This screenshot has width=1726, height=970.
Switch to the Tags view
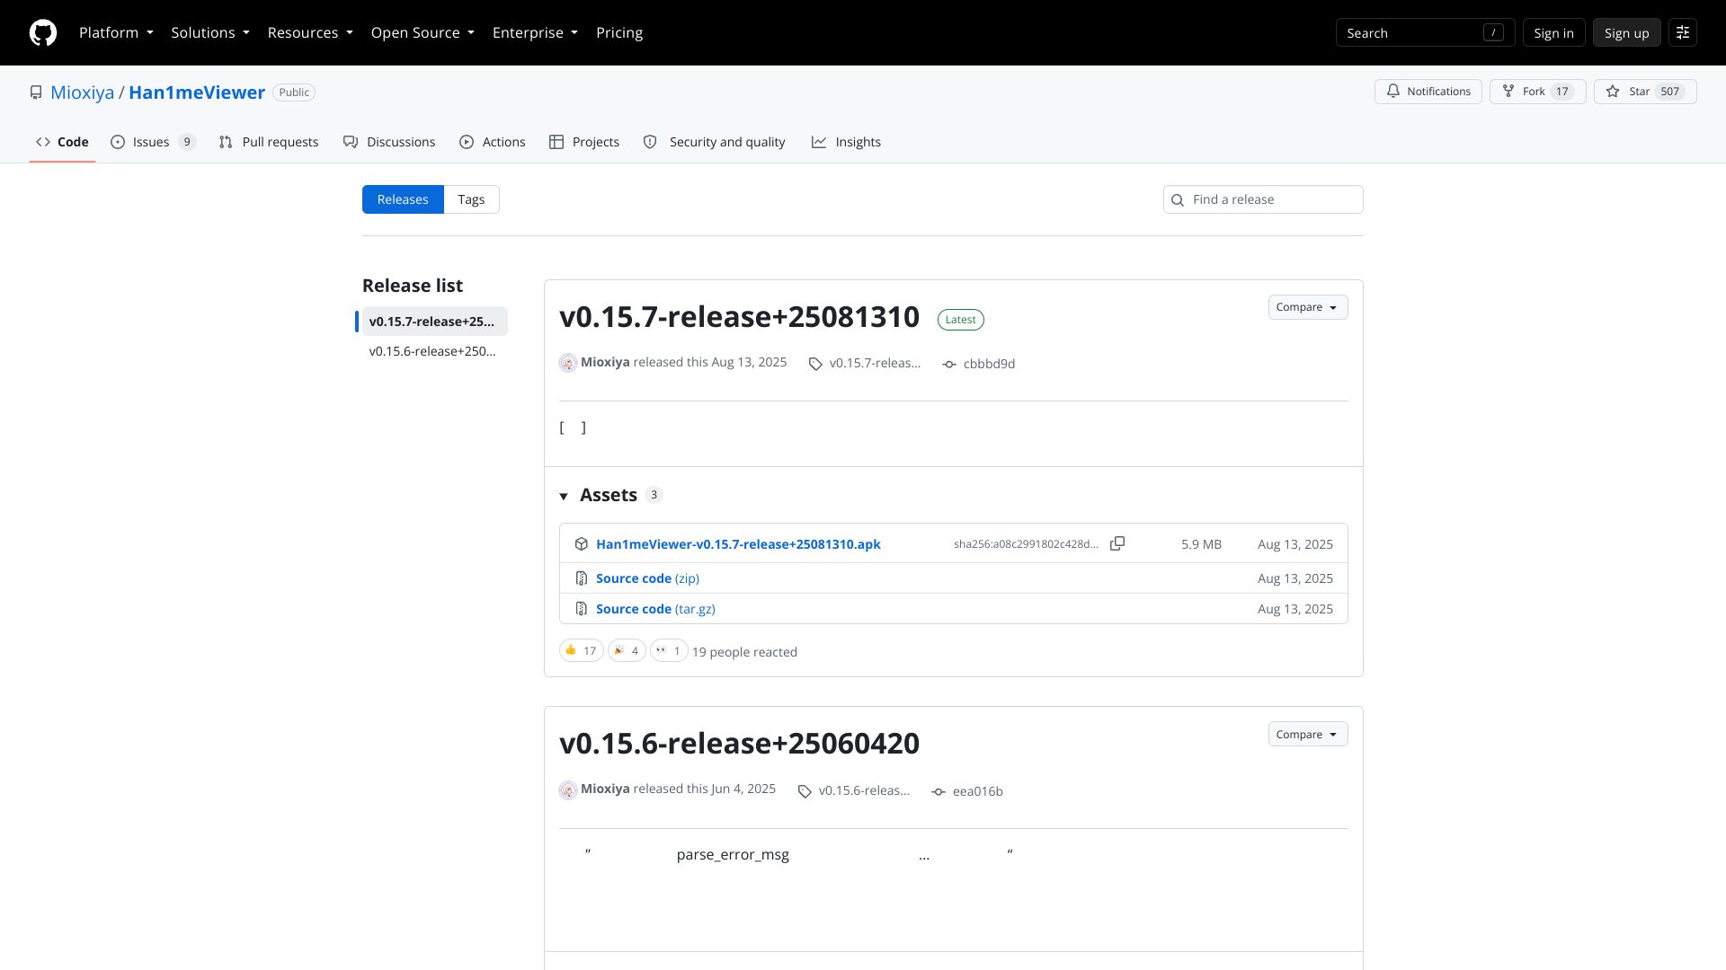tap(471, 199)
